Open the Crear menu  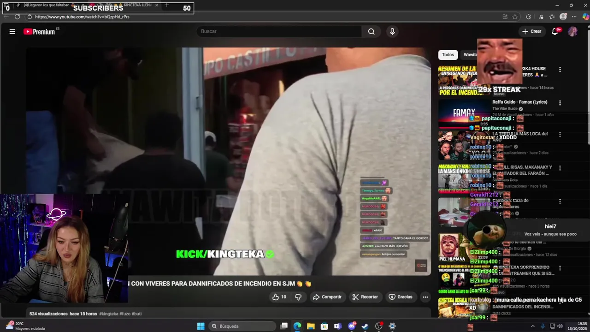tap(531, 31)
